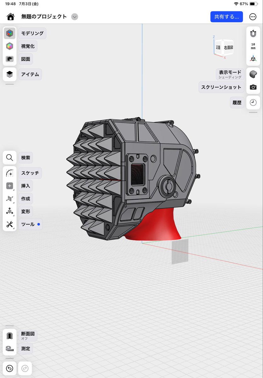Select the 正面 face on view cube

pos(218,48)
